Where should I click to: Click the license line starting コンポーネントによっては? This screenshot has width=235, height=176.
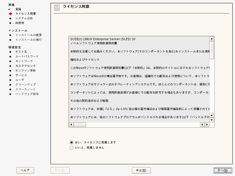[140, 92]
